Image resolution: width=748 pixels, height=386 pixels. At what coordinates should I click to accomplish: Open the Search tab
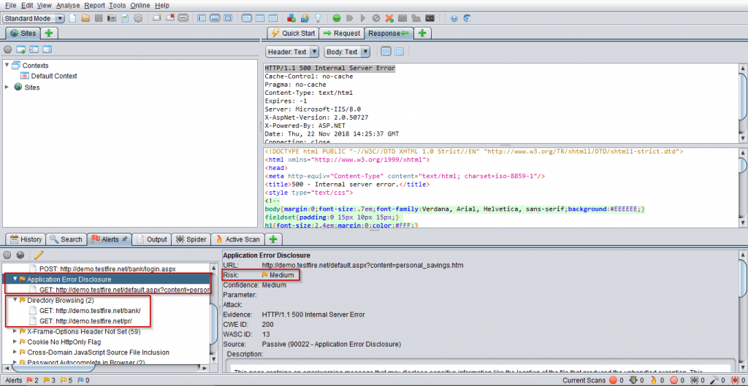(66, 239)
